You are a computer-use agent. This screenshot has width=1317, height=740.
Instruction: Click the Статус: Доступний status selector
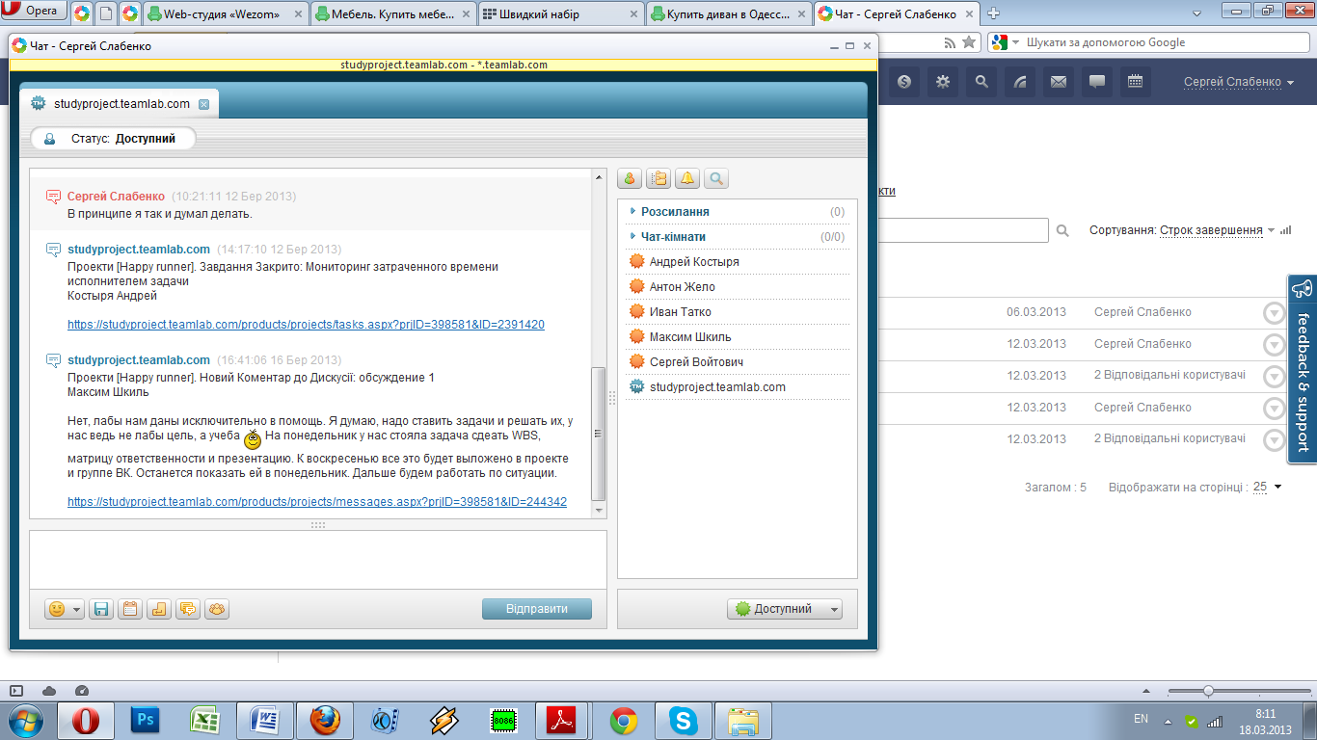coord(113,139)
